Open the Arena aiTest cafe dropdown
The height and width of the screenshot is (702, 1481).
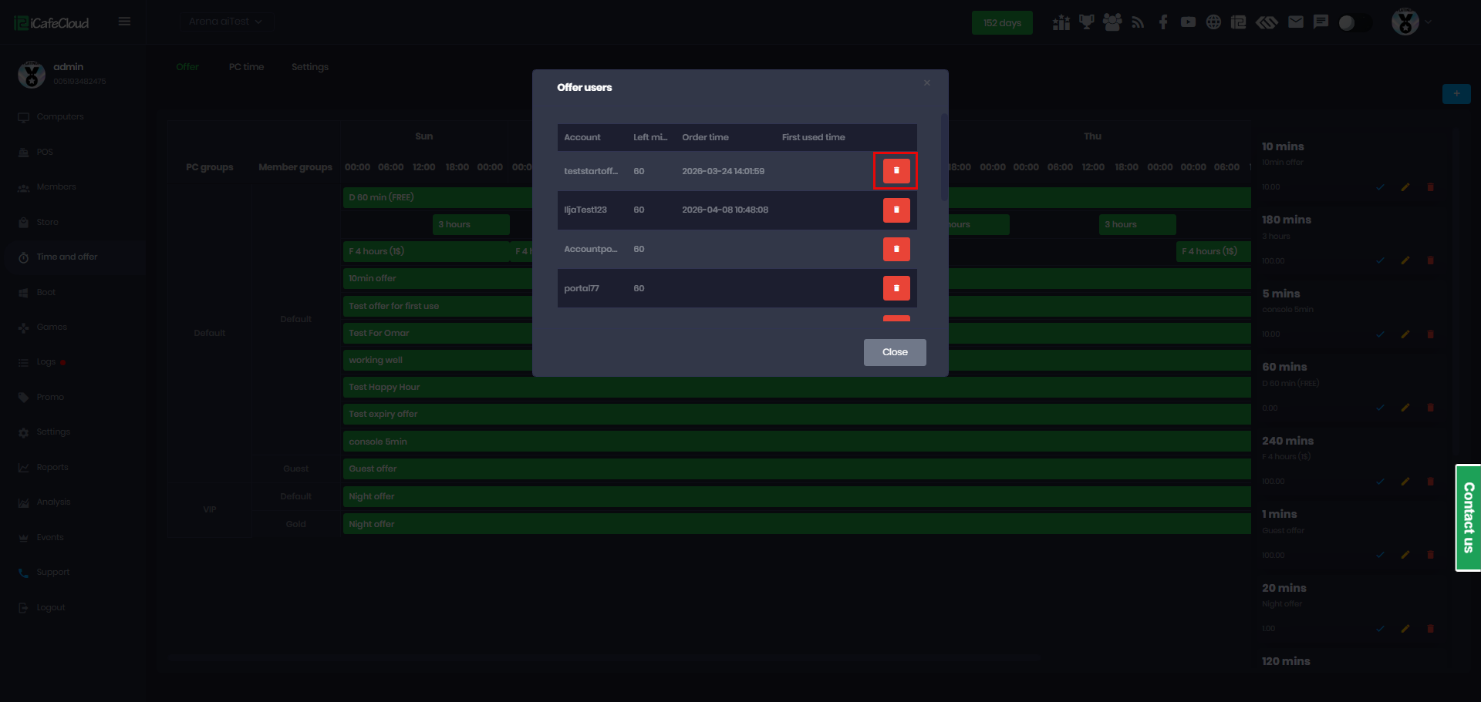click(226, 22)
